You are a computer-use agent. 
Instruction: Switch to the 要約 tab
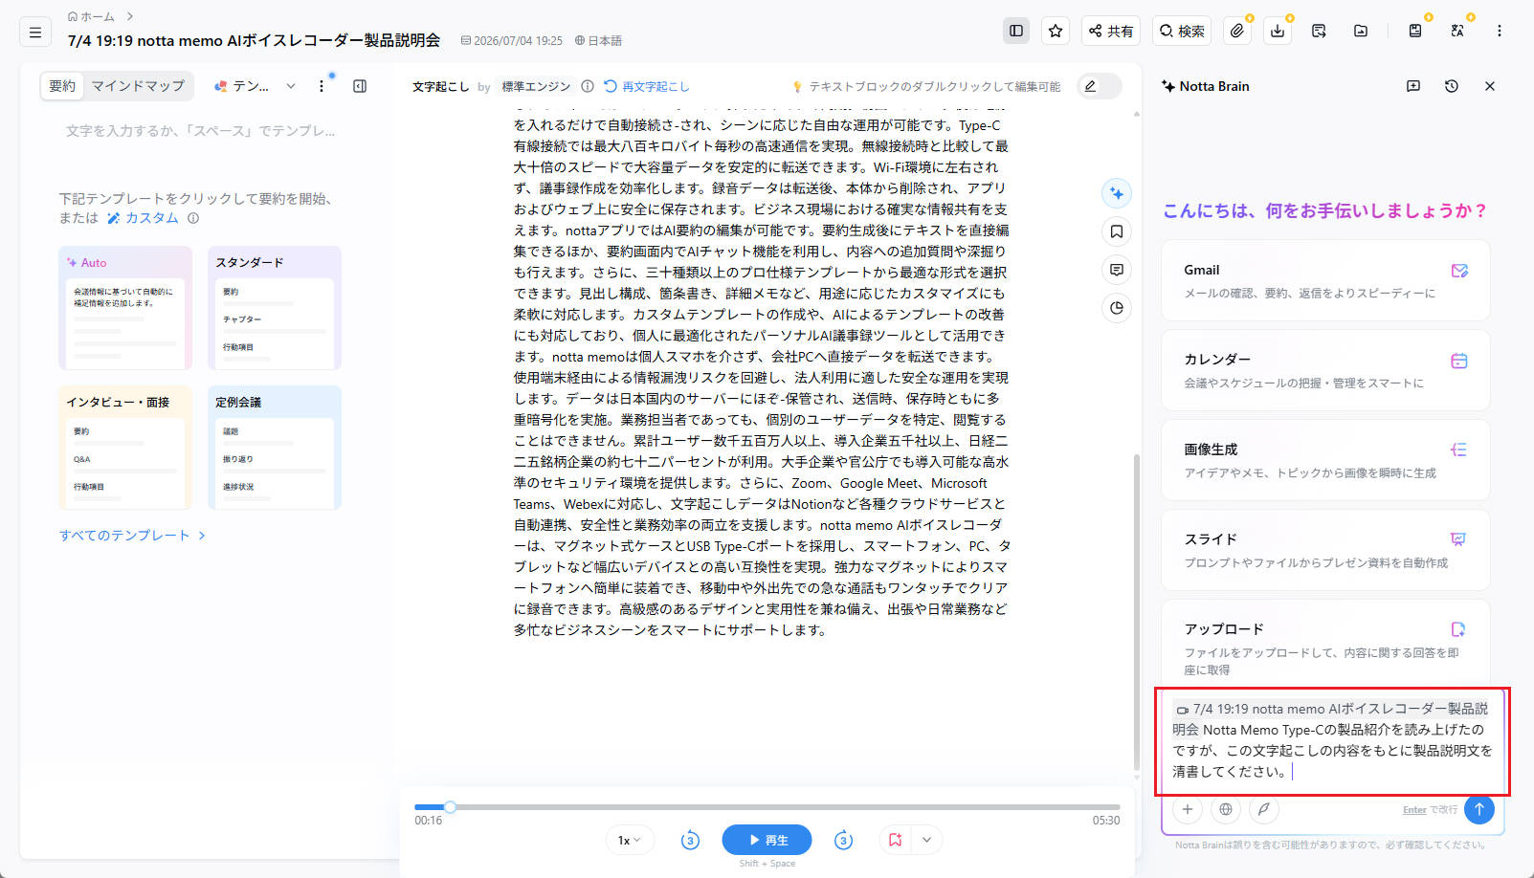(x=62, y=86)
